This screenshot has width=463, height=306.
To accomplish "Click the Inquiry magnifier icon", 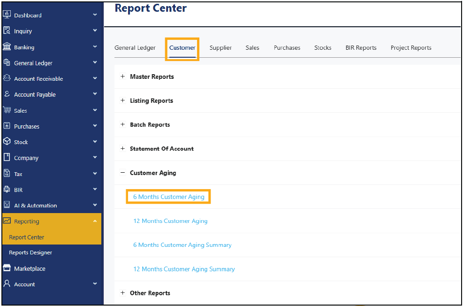I will (7, 31).
